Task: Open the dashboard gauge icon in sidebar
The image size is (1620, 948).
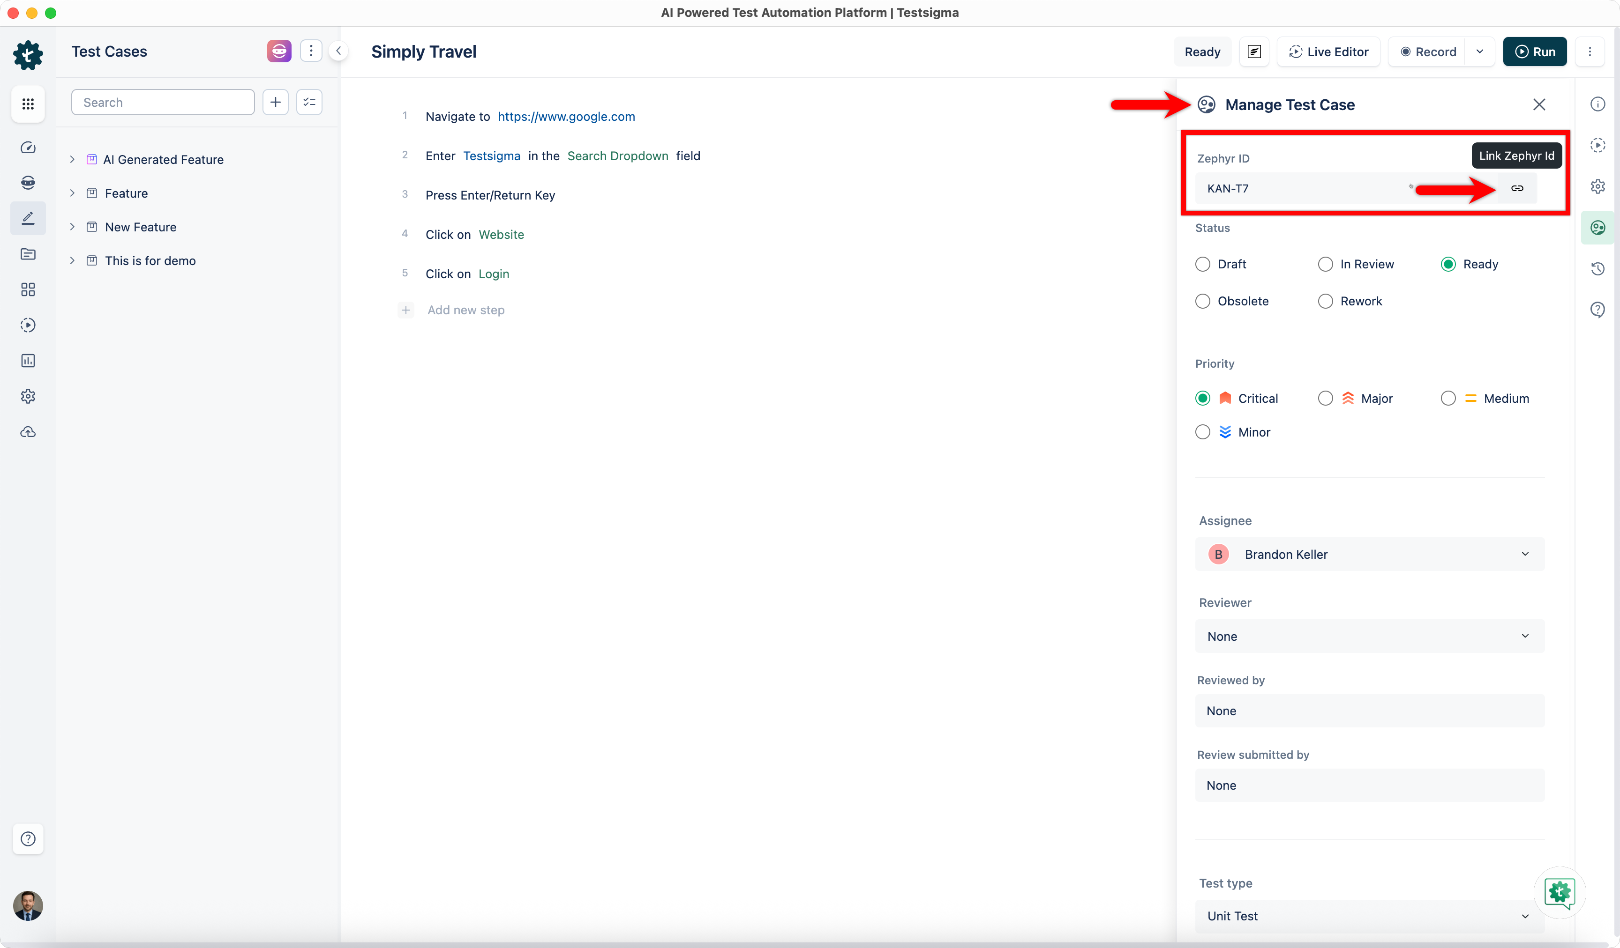Action: click(x=28, y=147)
